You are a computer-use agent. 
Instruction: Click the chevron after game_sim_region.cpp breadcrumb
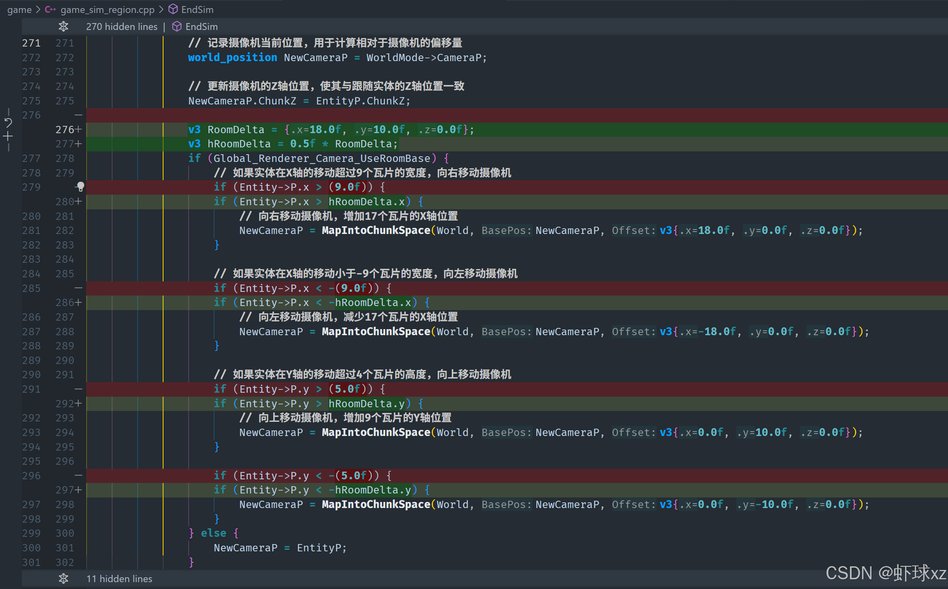click(x=161, y=9)
